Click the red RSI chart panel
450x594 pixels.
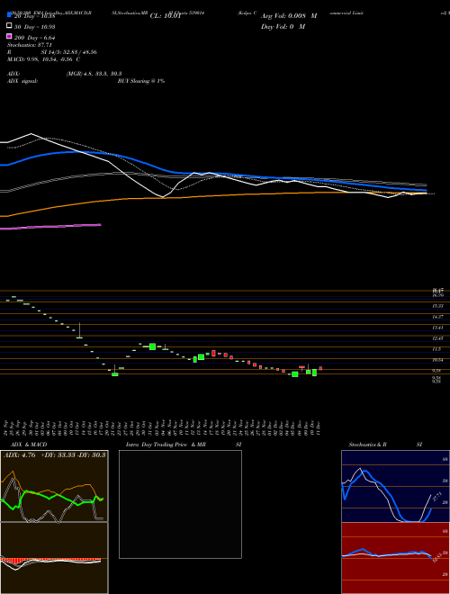[x=395, y=558]
